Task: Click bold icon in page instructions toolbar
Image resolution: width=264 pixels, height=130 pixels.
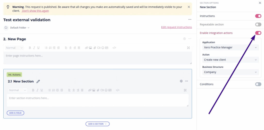Action: [x=30, y=48]
